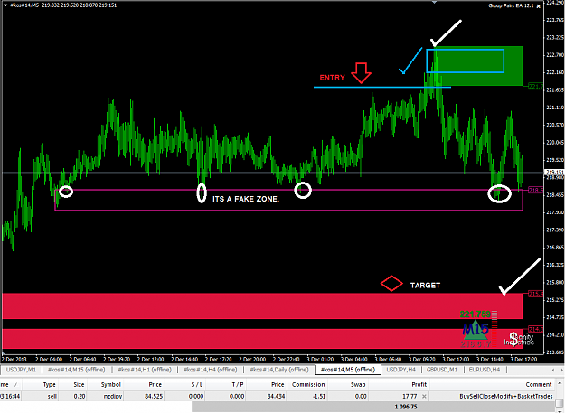Select the active #kos#14,M5 (offline) tab
Screen dimensions: 565x413
[348, 370]
